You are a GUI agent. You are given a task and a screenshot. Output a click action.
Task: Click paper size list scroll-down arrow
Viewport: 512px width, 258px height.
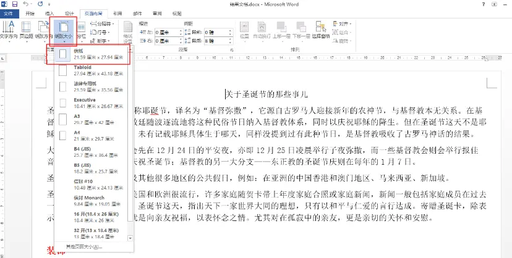pos(130,238)
